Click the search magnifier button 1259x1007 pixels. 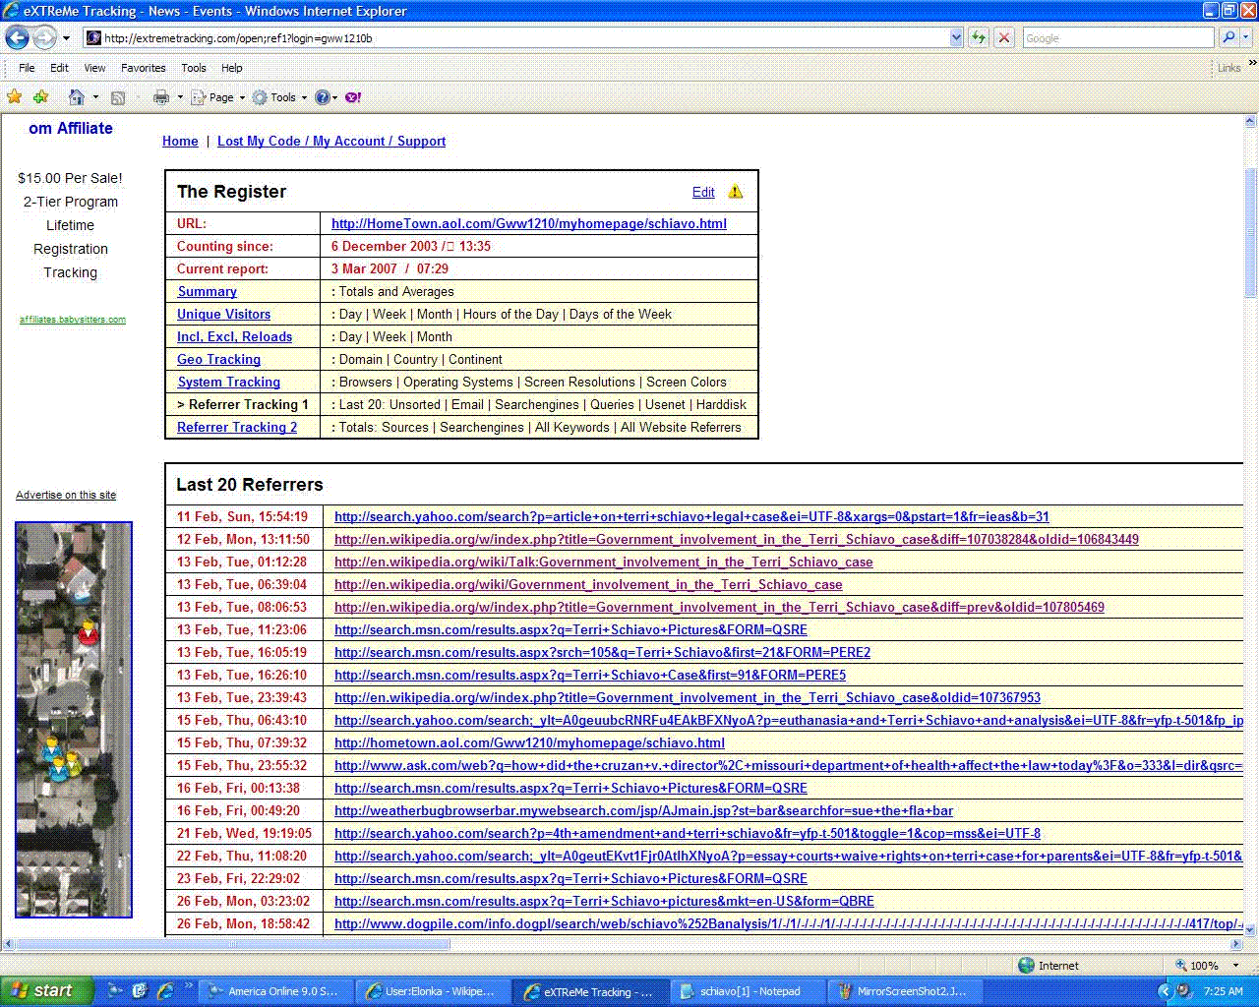pos(1229,38)
